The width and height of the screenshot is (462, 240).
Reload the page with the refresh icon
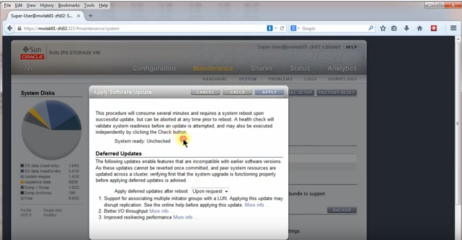point(282,28)
